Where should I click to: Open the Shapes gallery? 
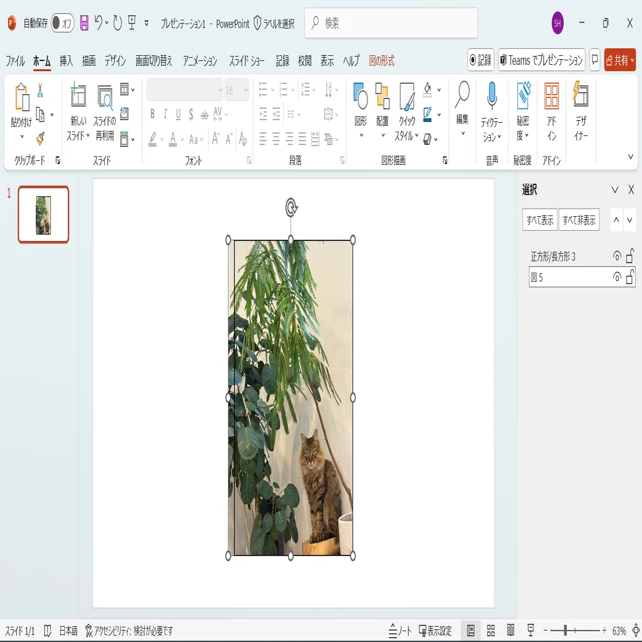tap(360, 110)
